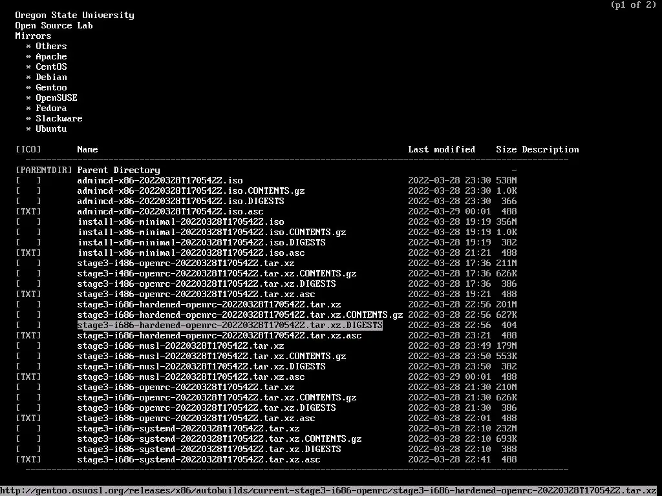Screen dimensions: 662x496
Task: Select stage3-i686-musl tar.xz link
Action: pyautogui.click(x=181, y=346)
